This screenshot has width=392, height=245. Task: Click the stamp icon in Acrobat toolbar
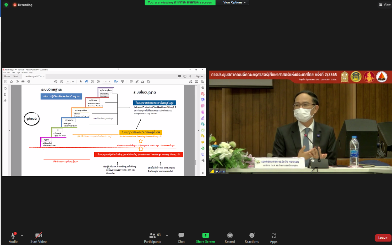[149, 82]
